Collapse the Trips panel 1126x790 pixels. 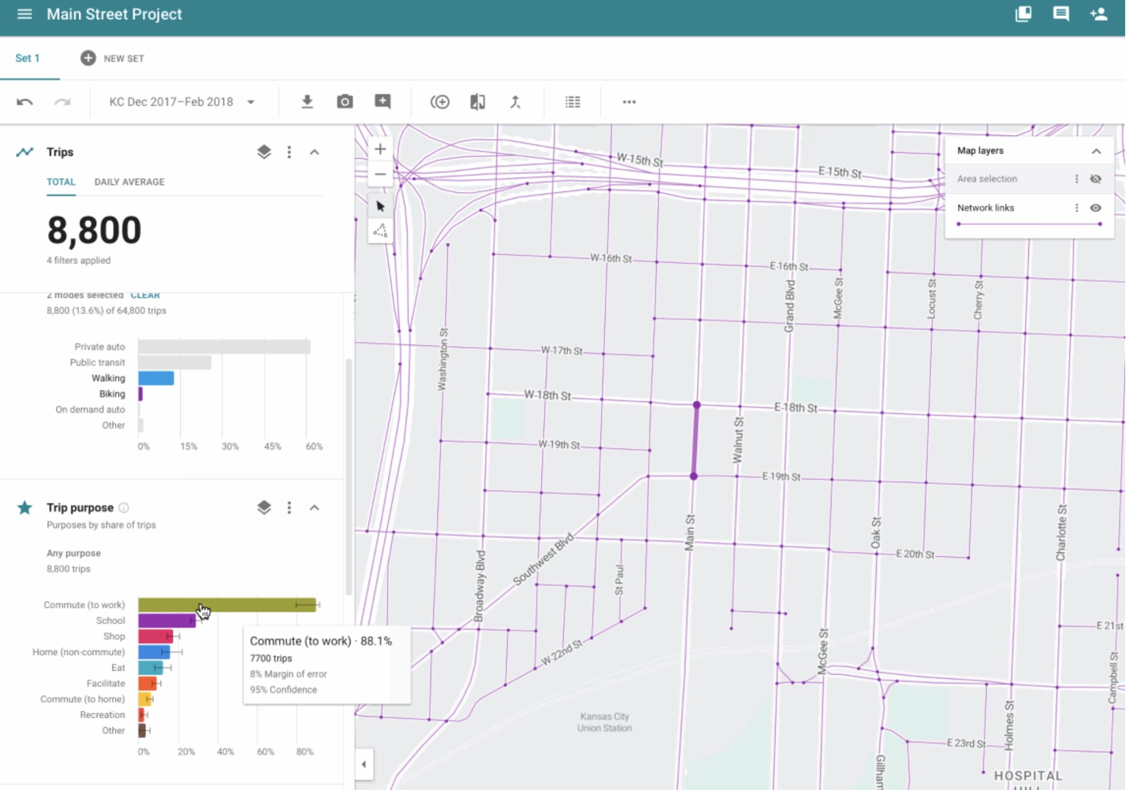(x=314, y=152)
